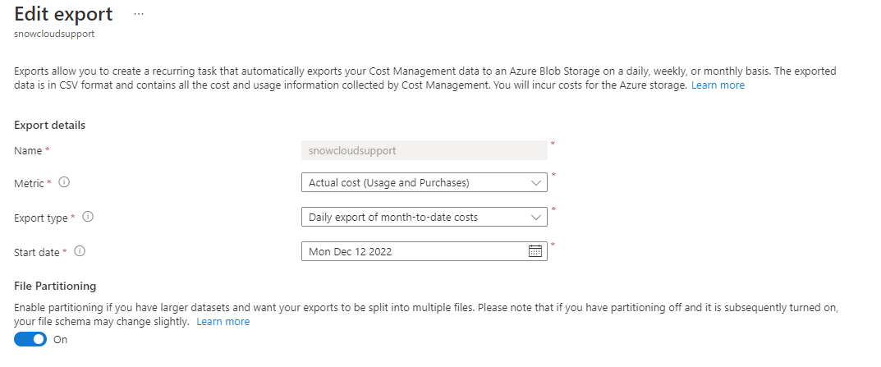Viewport: 881px width, 367px height.
Task: Open Learn more link under File Partitioning
Action: click(x=223, y=322)
